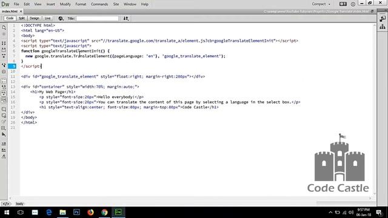Click the Collapse Selection icon
The height and width of the screenshot is (218, 388).
point(4,50)
